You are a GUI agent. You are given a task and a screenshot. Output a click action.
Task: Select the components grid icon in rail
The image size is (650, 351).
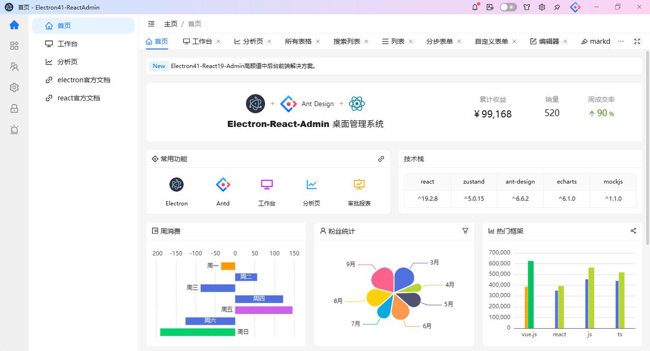tap(14, 46)
